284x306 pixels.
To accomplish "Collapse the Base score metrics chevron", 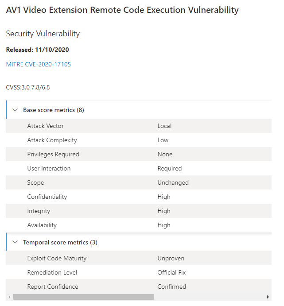I will pos(15,110).
